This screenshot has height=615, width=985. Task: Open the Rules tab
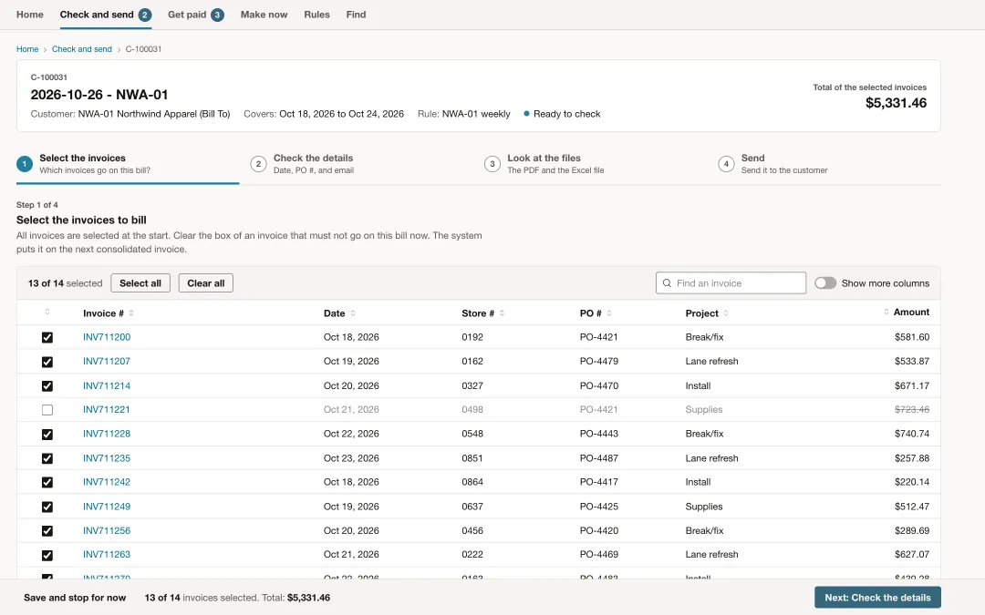tap(316, 15)
